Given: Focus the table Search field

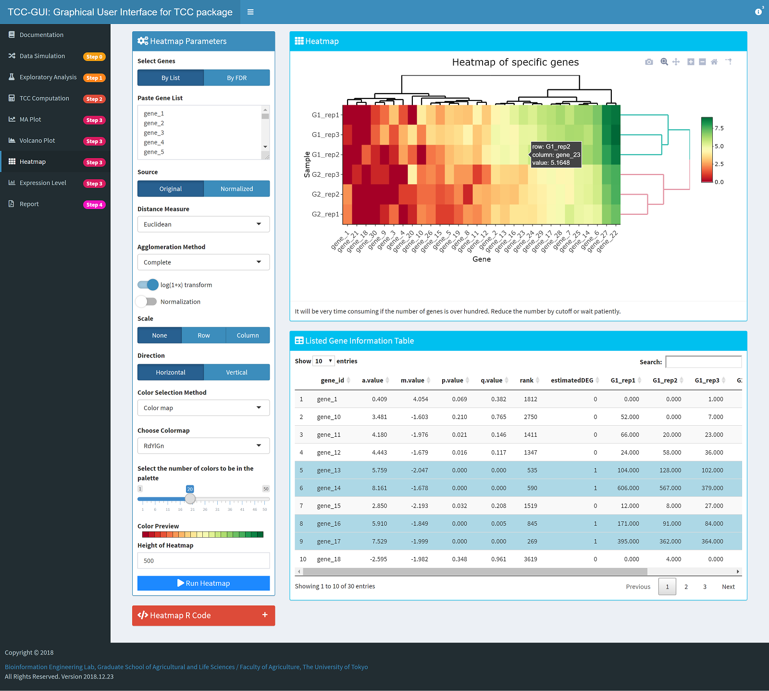Looking at the screenshot, I should 704,362.
